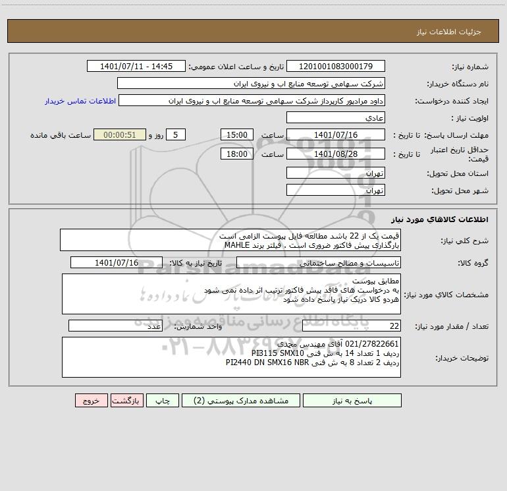Click the announcement date field 1401/07/11 - 14:45
This screenshot has width=507, height=491.
point(136,66)
